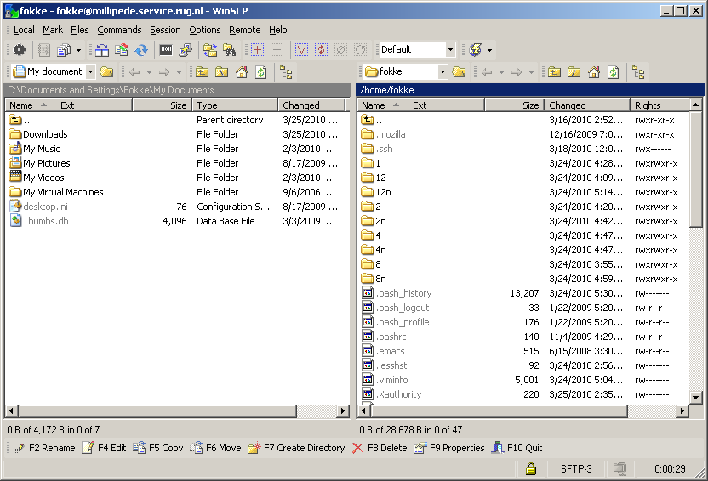The width and height of the screenshot is (708, 481).
Task: Expand the local back history dropdown arrow
Action: (149, 72)
